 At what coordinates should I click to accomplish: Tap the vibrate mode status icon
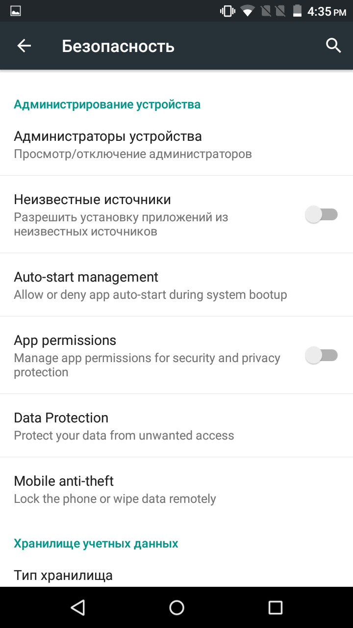(x=227, y=11)
